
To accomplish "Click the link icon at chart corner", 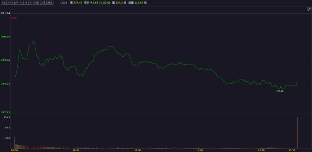I will click(309, 9).
